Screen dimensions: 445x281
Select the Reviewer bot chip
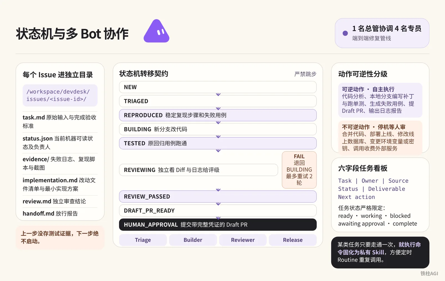(243, 240)
